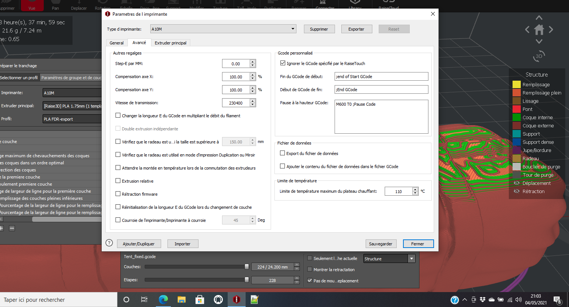Click the Sauvegarder button
The image size is (569, 307).
[x=381, y=244]
